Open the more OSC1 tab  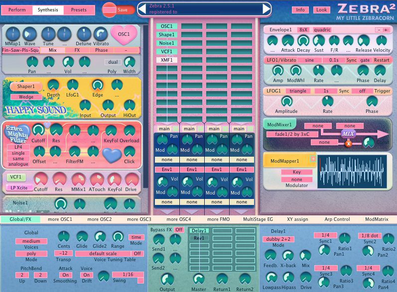pos(60,219)
